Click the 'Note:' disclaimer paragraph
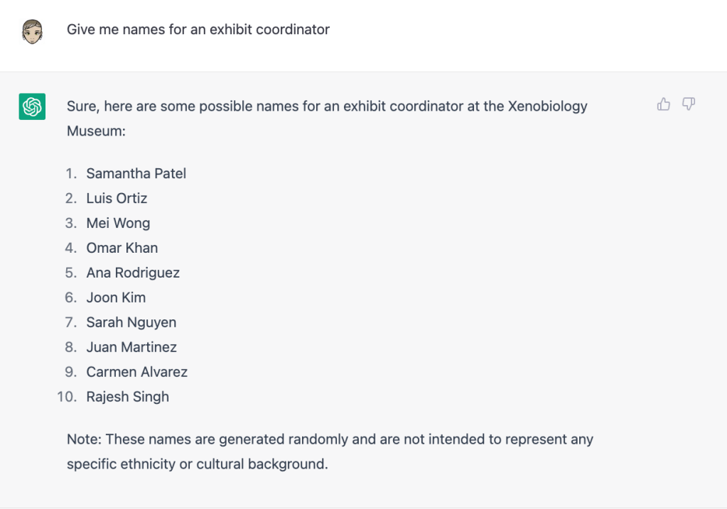 (x=330, y=451)
